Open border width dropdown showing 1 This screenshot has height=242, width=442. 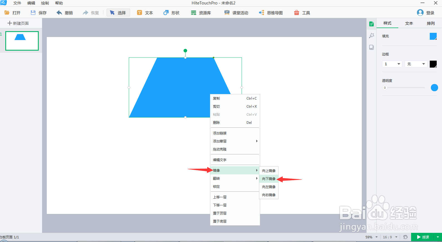click(x=392, y=64)
